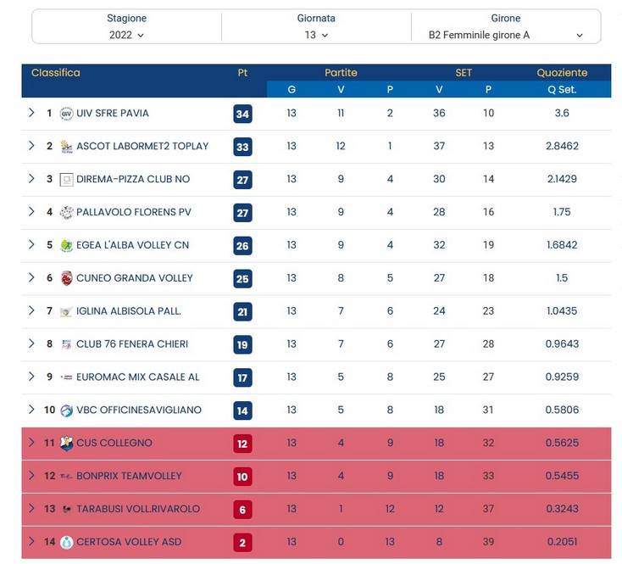Click the Direma-Pizza Club NO team logo
The height and width of the screenshot is (564, 622).
pos(66,180)
